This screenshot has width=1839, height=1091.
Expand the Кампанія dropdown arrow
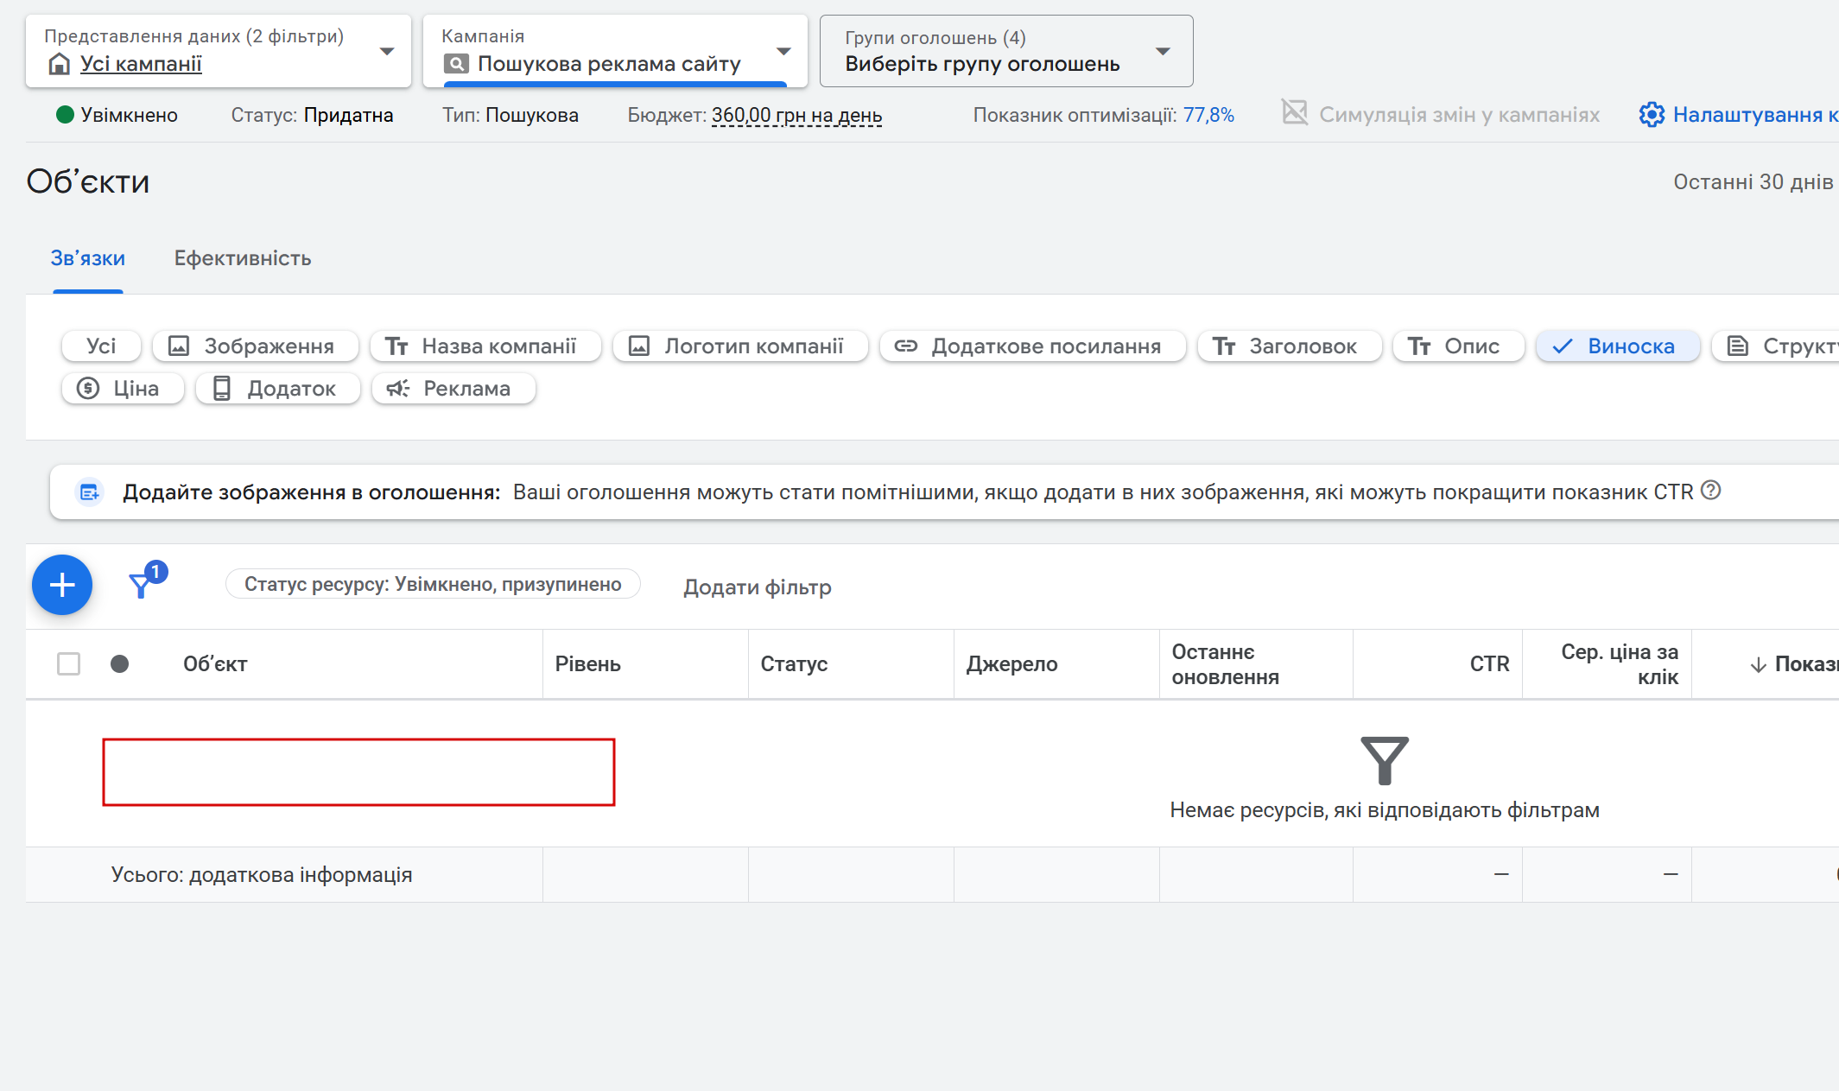tap(783, 51)
